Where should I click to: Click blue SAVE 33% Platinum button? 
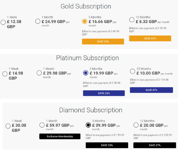(x=104, y=93)
